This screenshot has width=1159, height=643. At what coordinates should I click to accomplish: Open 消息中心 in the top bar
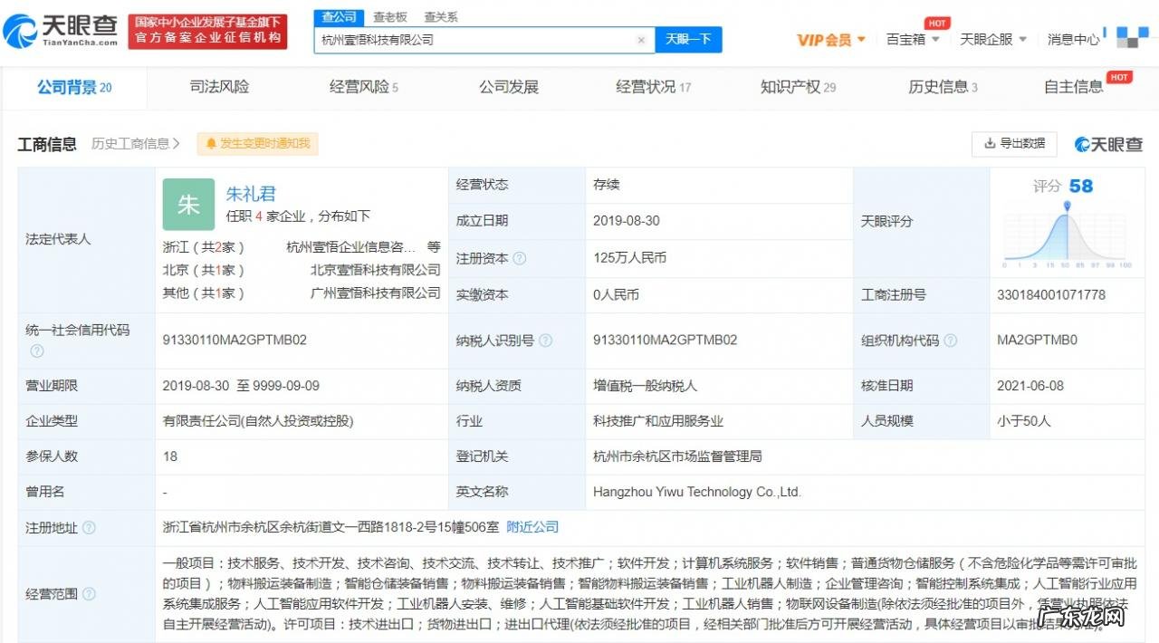pos(1073,39)
